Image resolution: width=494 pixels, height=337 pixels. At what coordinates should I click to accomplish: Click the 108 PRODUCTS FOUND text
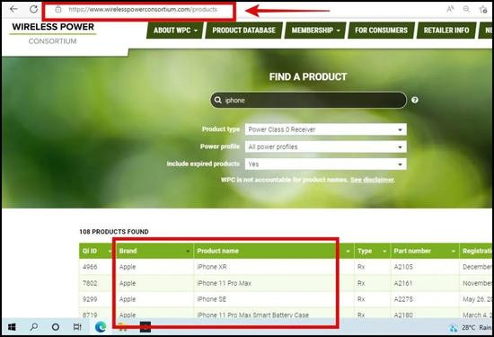[x=114, y=232]
